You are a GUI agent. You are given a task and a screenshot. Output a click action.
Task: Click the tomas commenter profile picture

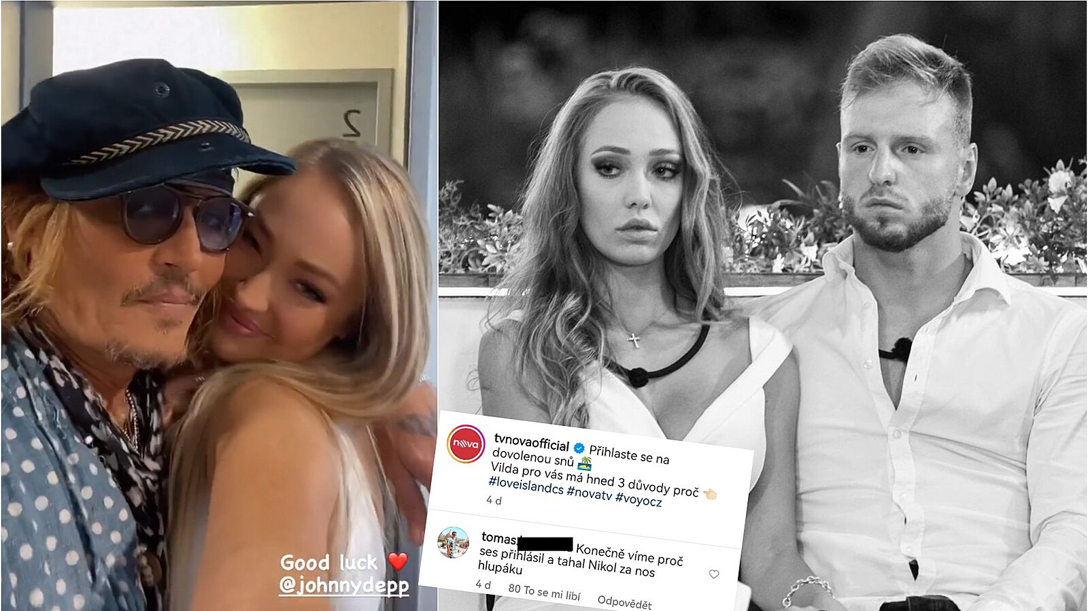click(x=454, y=542)
